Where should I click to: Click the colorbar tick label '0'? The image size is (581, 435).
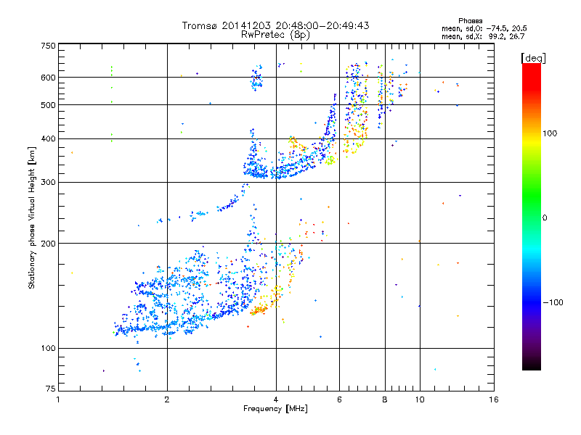point(544,218)
